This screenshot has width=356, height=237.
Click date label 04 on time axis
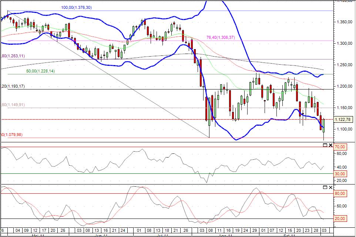pos(18,230)
